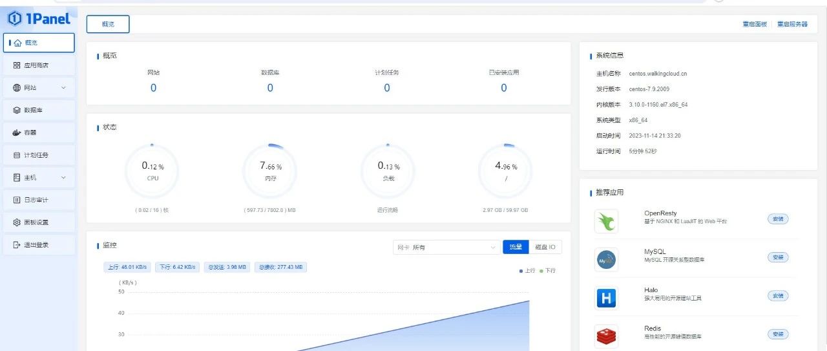The width and height of the screenshot is (827, 351).
Task: Select the 概览 tab at top
Action: (x=108, y=24)
